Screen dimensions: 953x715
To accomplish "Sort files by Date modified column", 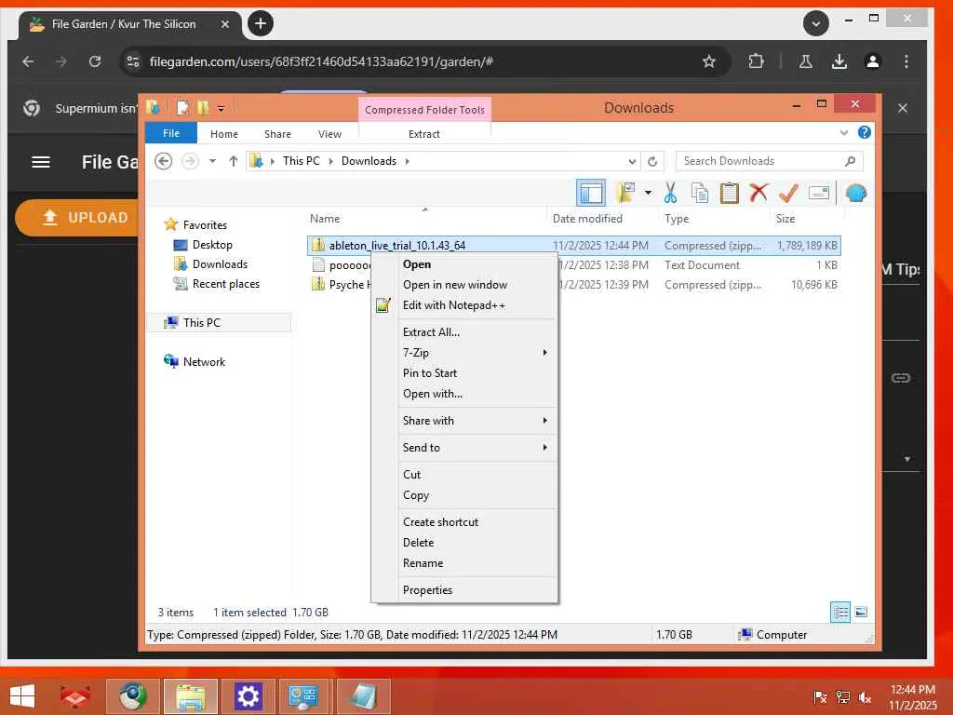I will 587,218.
